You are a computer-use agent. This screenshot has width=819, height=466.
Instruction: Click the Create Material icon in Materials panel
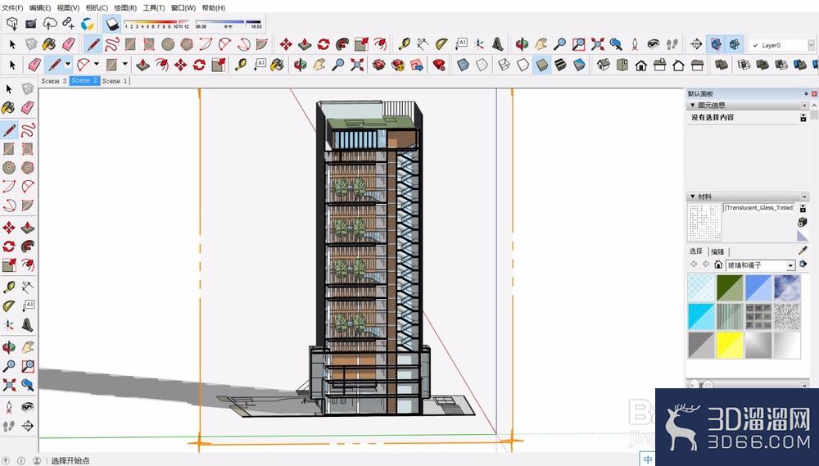tap(803, 223)
